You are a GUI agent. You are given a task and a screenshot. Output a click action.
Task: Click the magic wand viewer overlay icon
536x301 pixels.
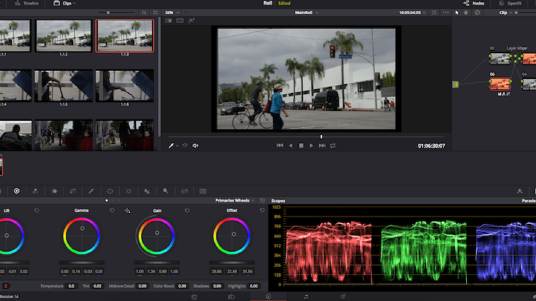tap(191, 20)
